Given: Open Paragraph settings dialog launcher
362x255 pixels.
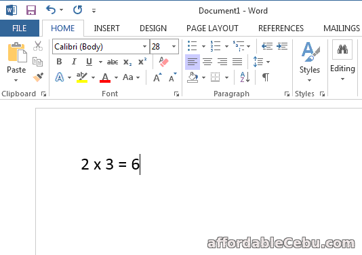Looking at the screenshot, I should (x=287, y=94).
